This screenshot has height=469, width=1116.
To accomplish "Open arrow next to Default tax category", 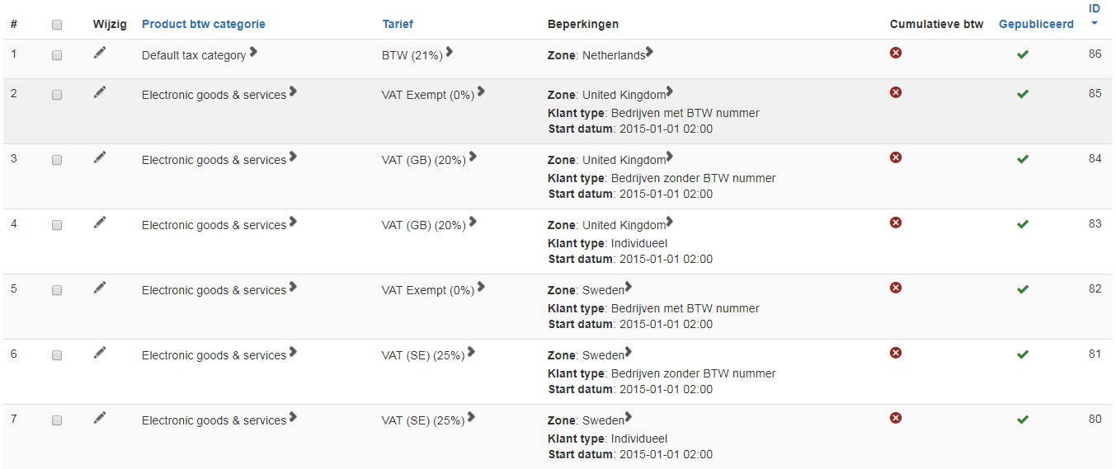I will coord(254,52).
